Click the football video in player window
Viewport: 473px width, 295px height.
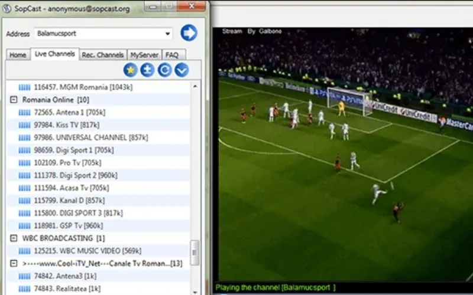coord(346,155)
